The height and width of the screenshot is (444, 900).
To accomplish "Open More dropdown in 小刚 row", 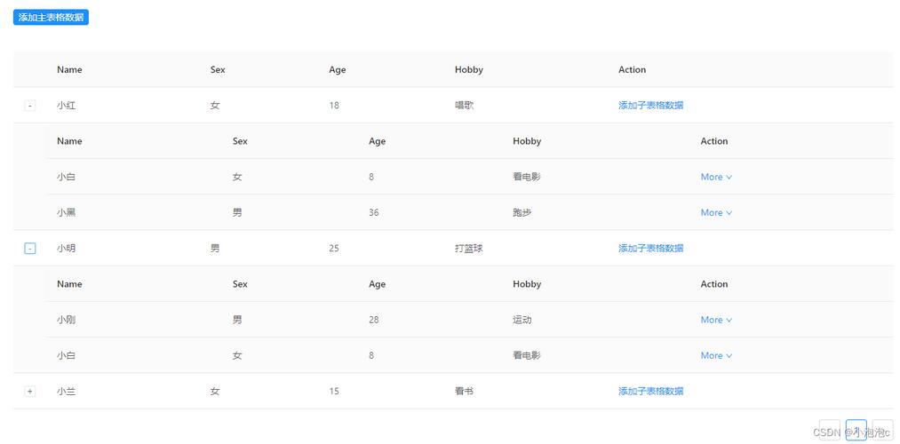I will pos(716,320).
